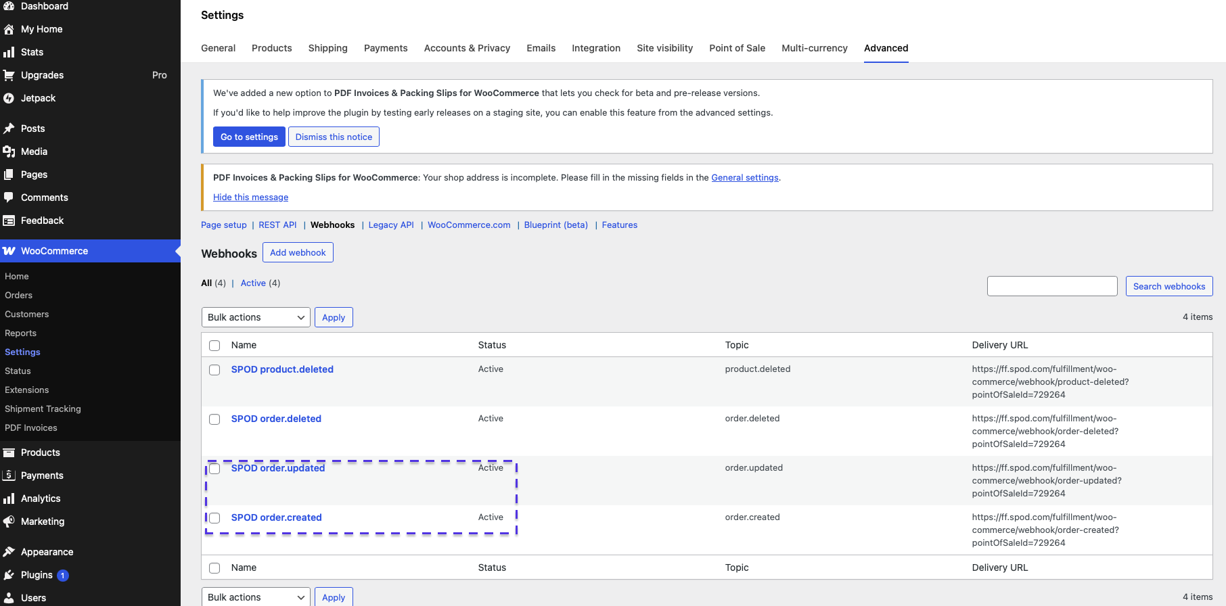Click the Stats bar chart icon
Screen dimensions: 1226x606
pos(9,52)
